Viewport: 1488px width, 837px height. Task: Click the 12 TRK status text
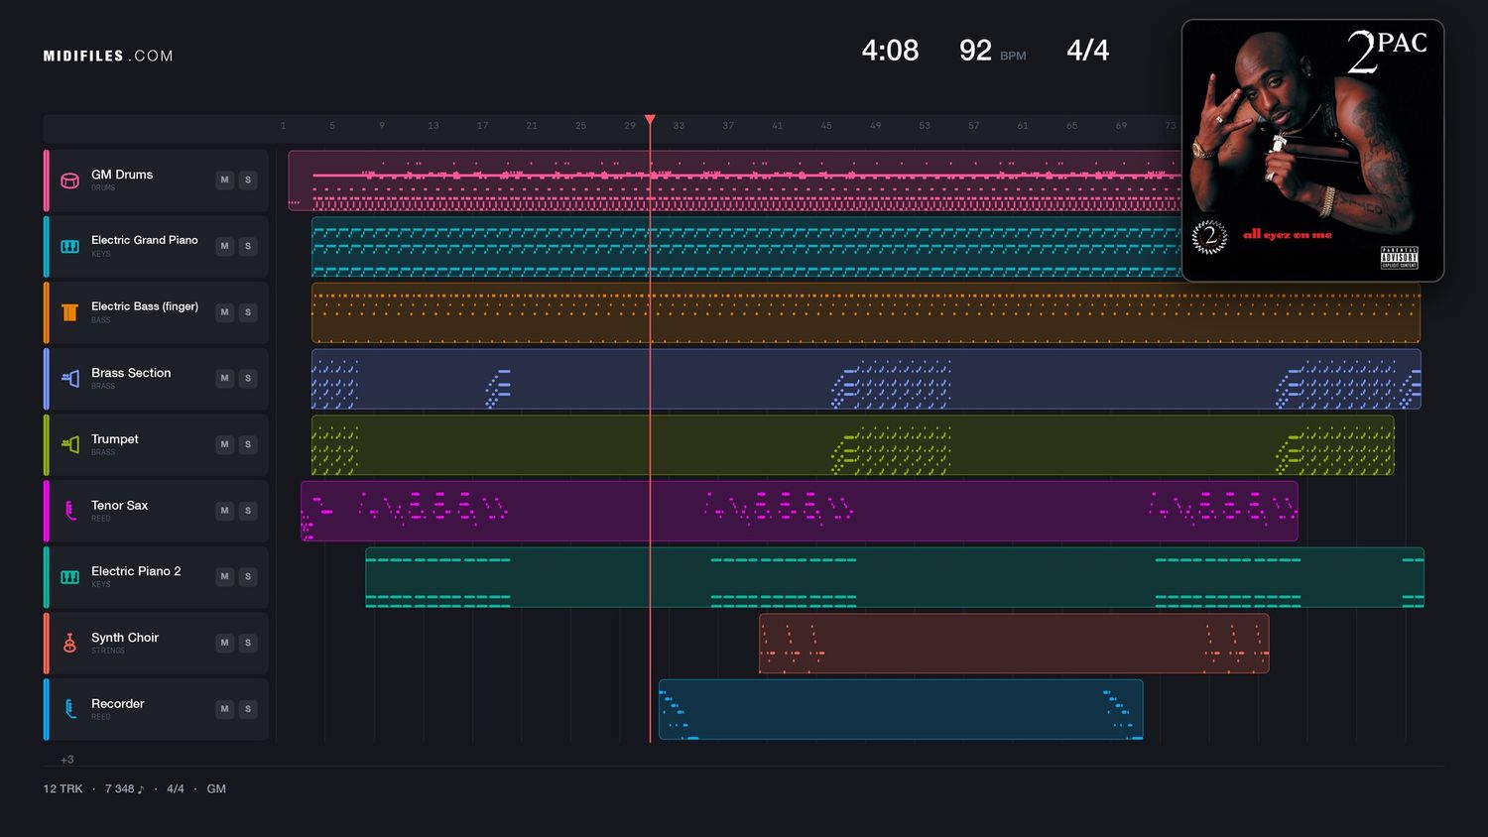click(x=62, y=789)
